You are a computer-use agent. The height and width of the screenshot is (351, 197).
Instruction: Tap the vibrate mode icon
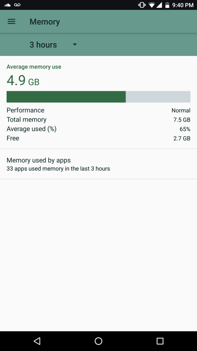[x=142, y=5]
